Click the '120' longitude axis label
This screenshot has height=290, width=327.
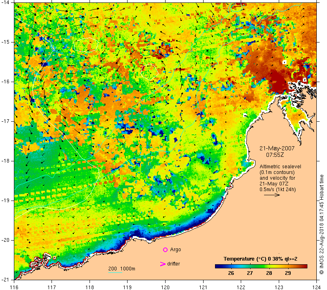coord(166,287)
